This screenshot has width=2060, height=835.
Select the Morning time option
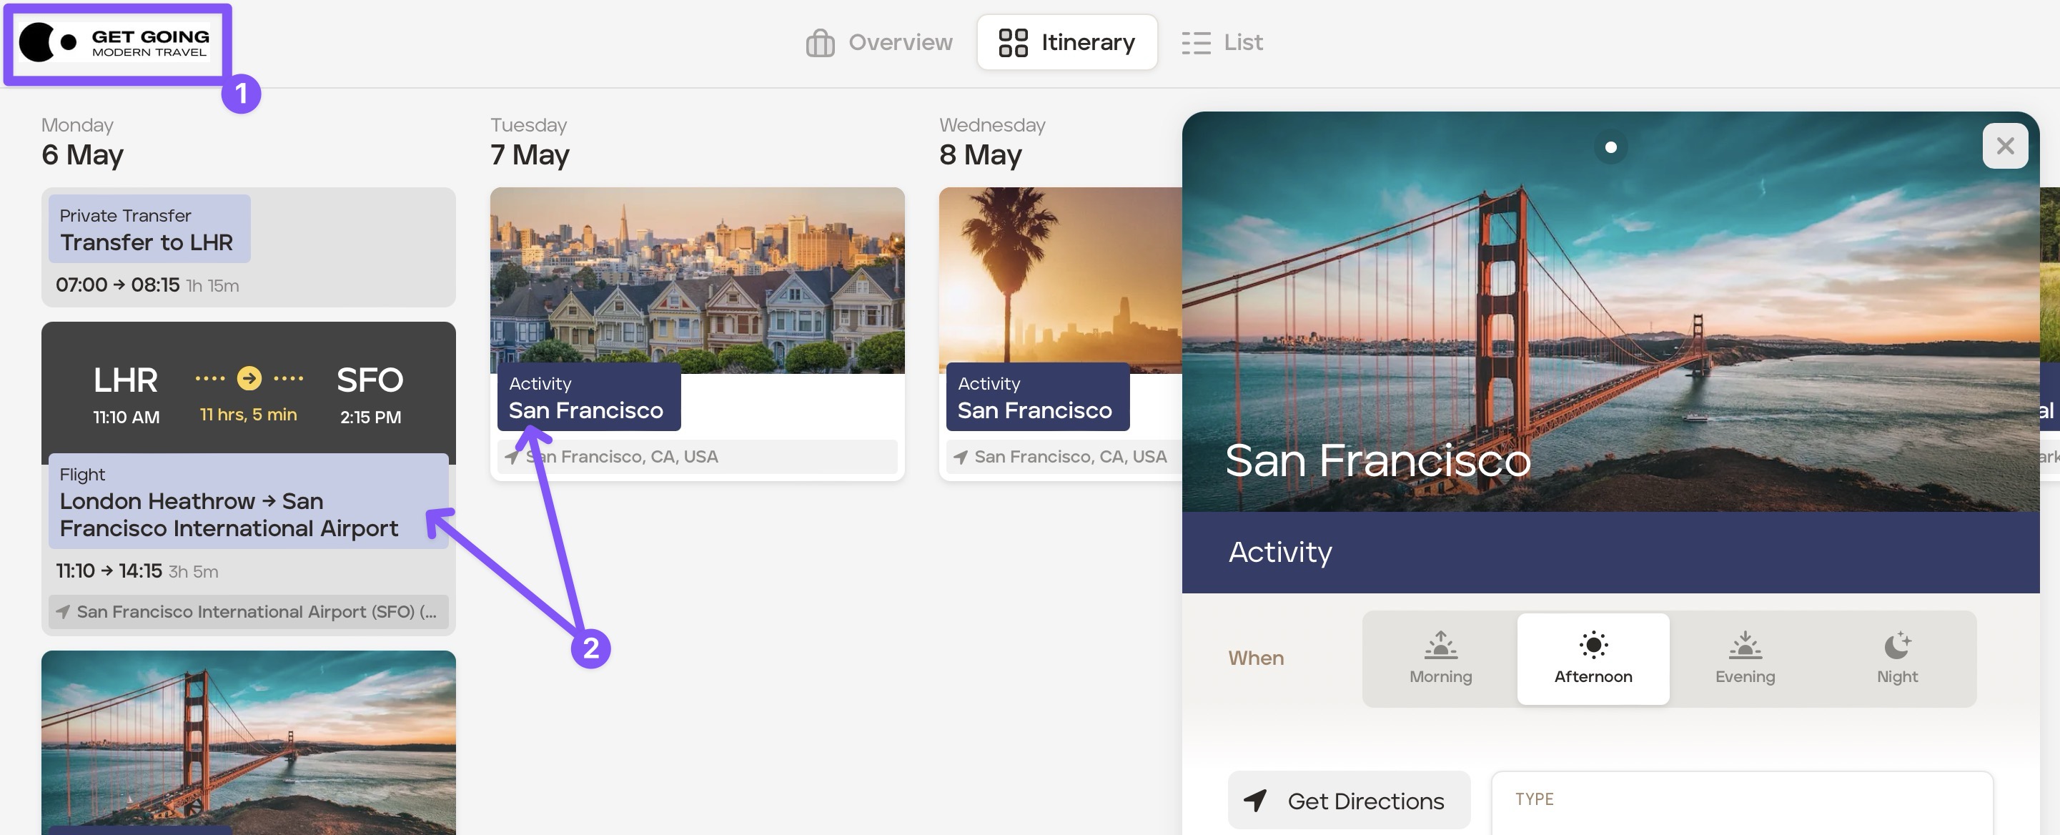1440,658
